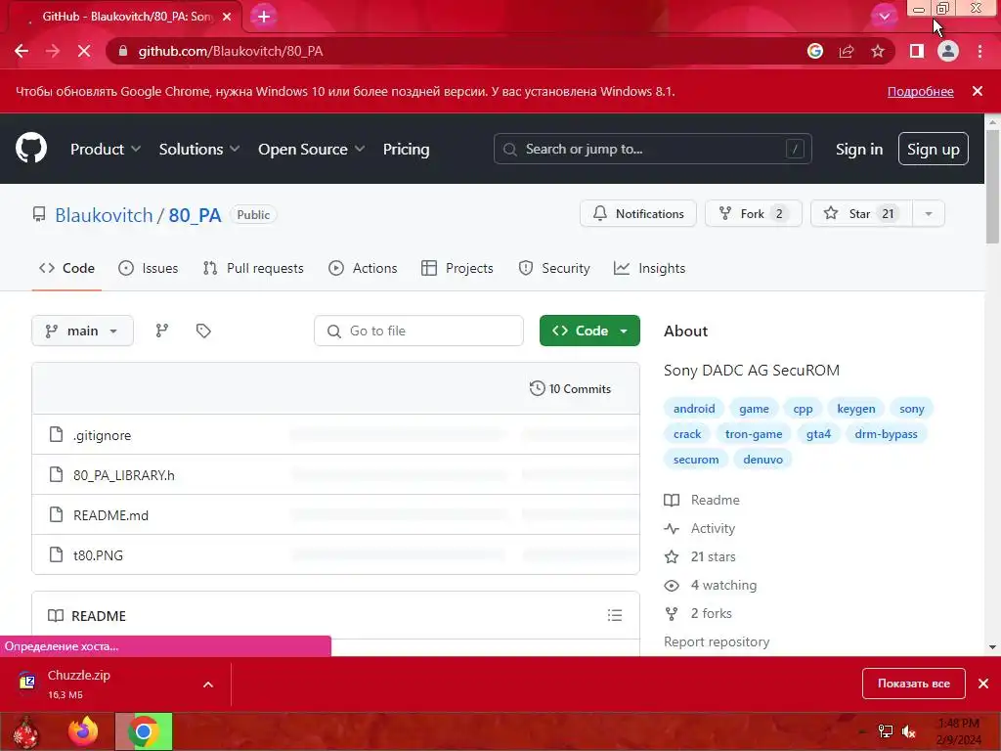Open Chrome profile avatar
1001x751 pixels.
tap(948, 51)
